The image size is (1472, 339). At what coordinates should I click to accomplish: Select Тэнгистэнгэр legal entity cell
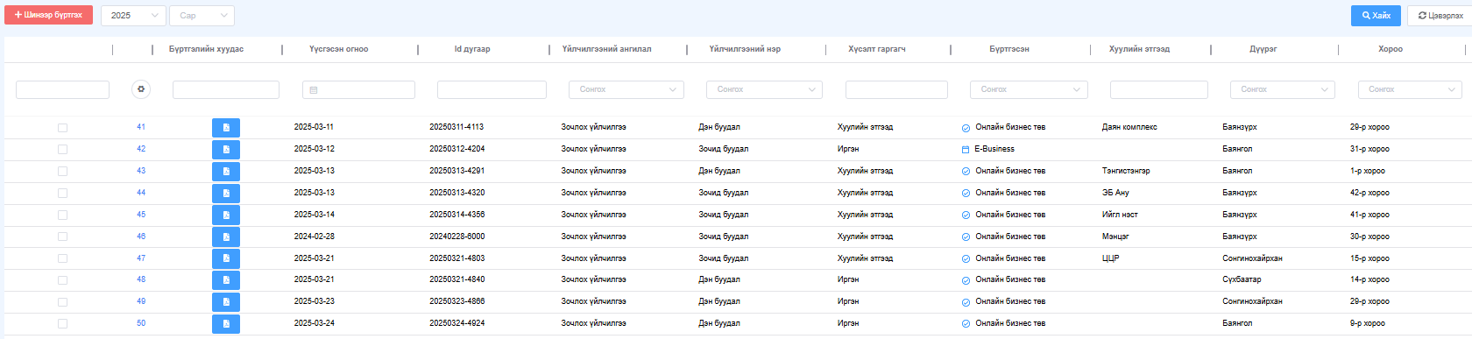1126,171
